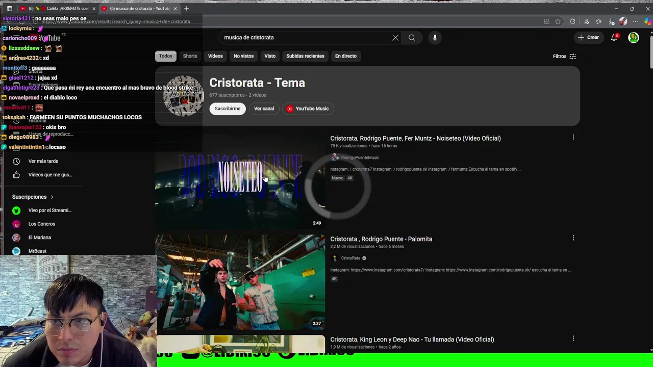The height and width of the screenshot is (367, 653).
Task: Open the Noiseteo (Video Oficial) title link
Action: 415,138
